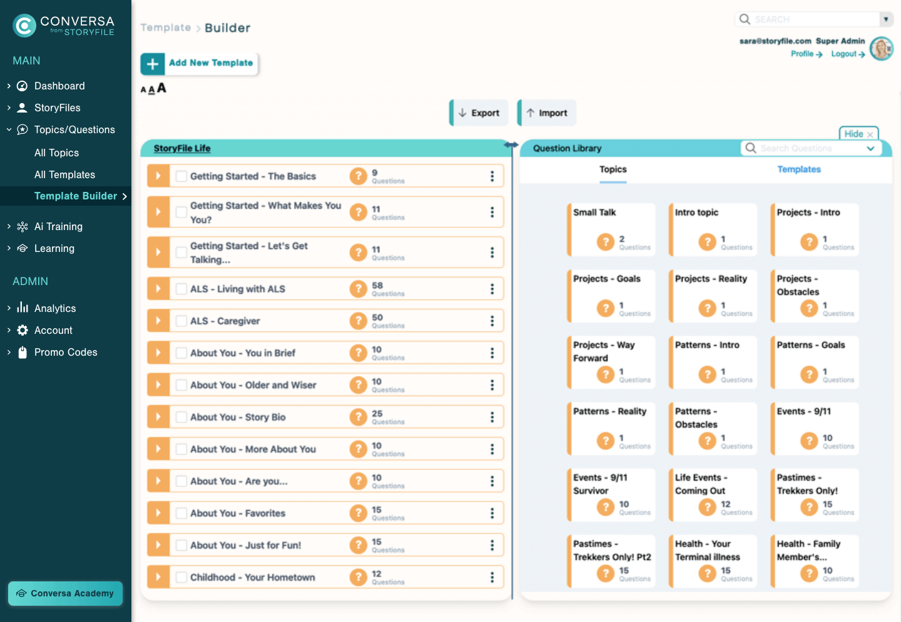
Task: Click the Analytics bar chart icon
Action: tap(23, 308)
